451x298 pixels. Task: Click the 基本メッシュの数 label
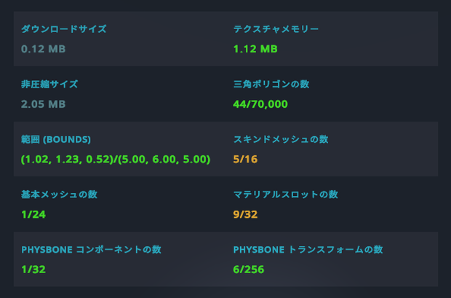click(59, 195)
